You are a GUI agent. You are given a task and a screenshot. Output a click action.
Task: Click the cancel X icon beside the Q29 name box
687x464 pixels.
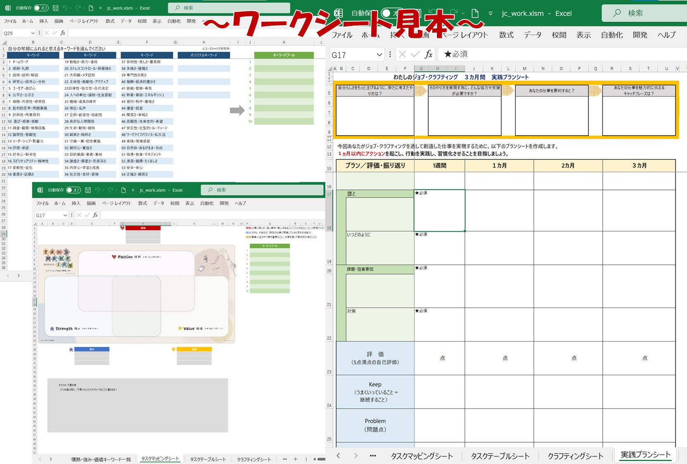tap(47, 33)
